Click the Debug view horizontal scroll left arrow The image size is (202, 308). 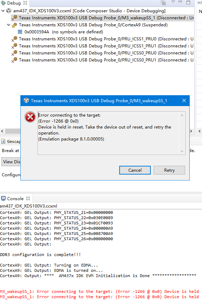point(2,131)
